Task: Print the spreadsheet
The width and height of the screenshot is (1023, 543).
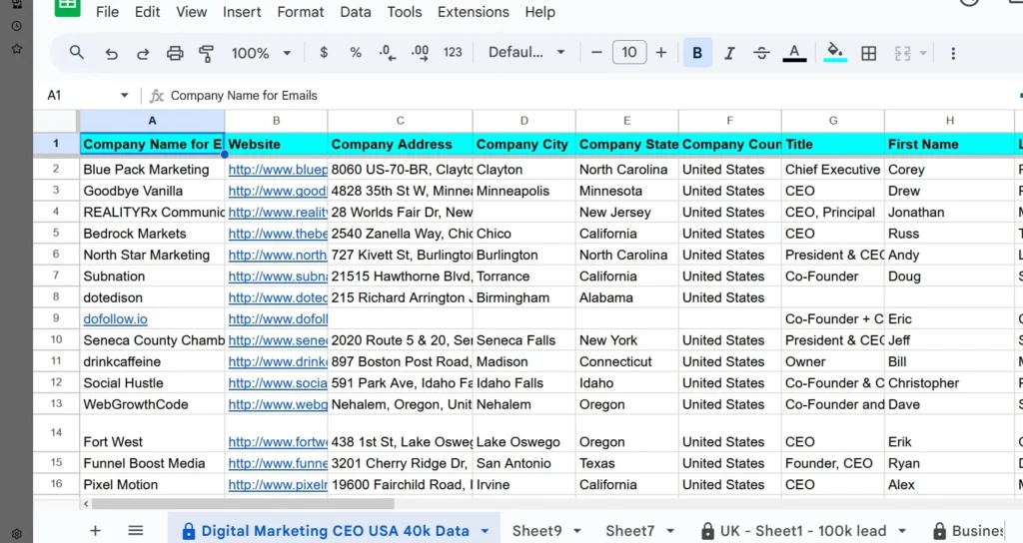Action: pyautogui.click(x=175, y=54)
